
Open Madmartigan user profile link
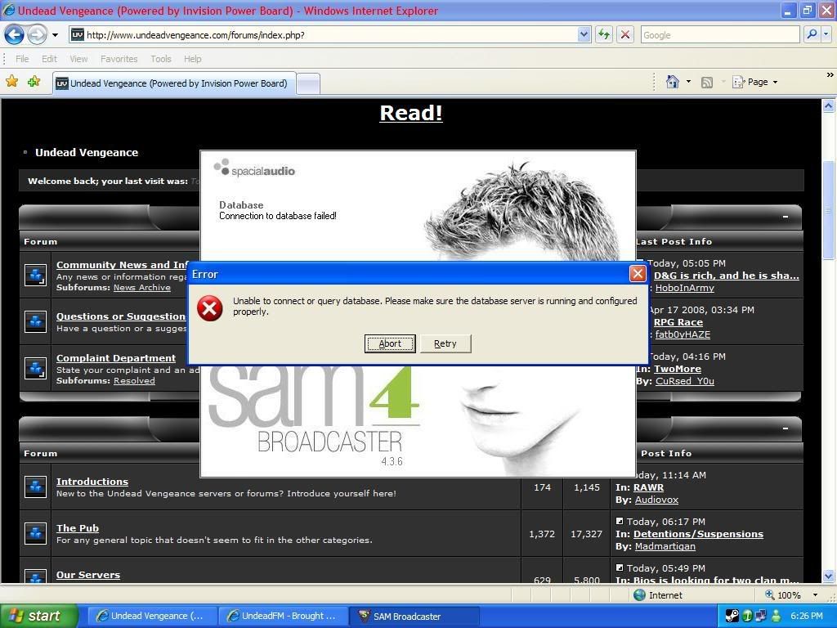click(665, 547)
